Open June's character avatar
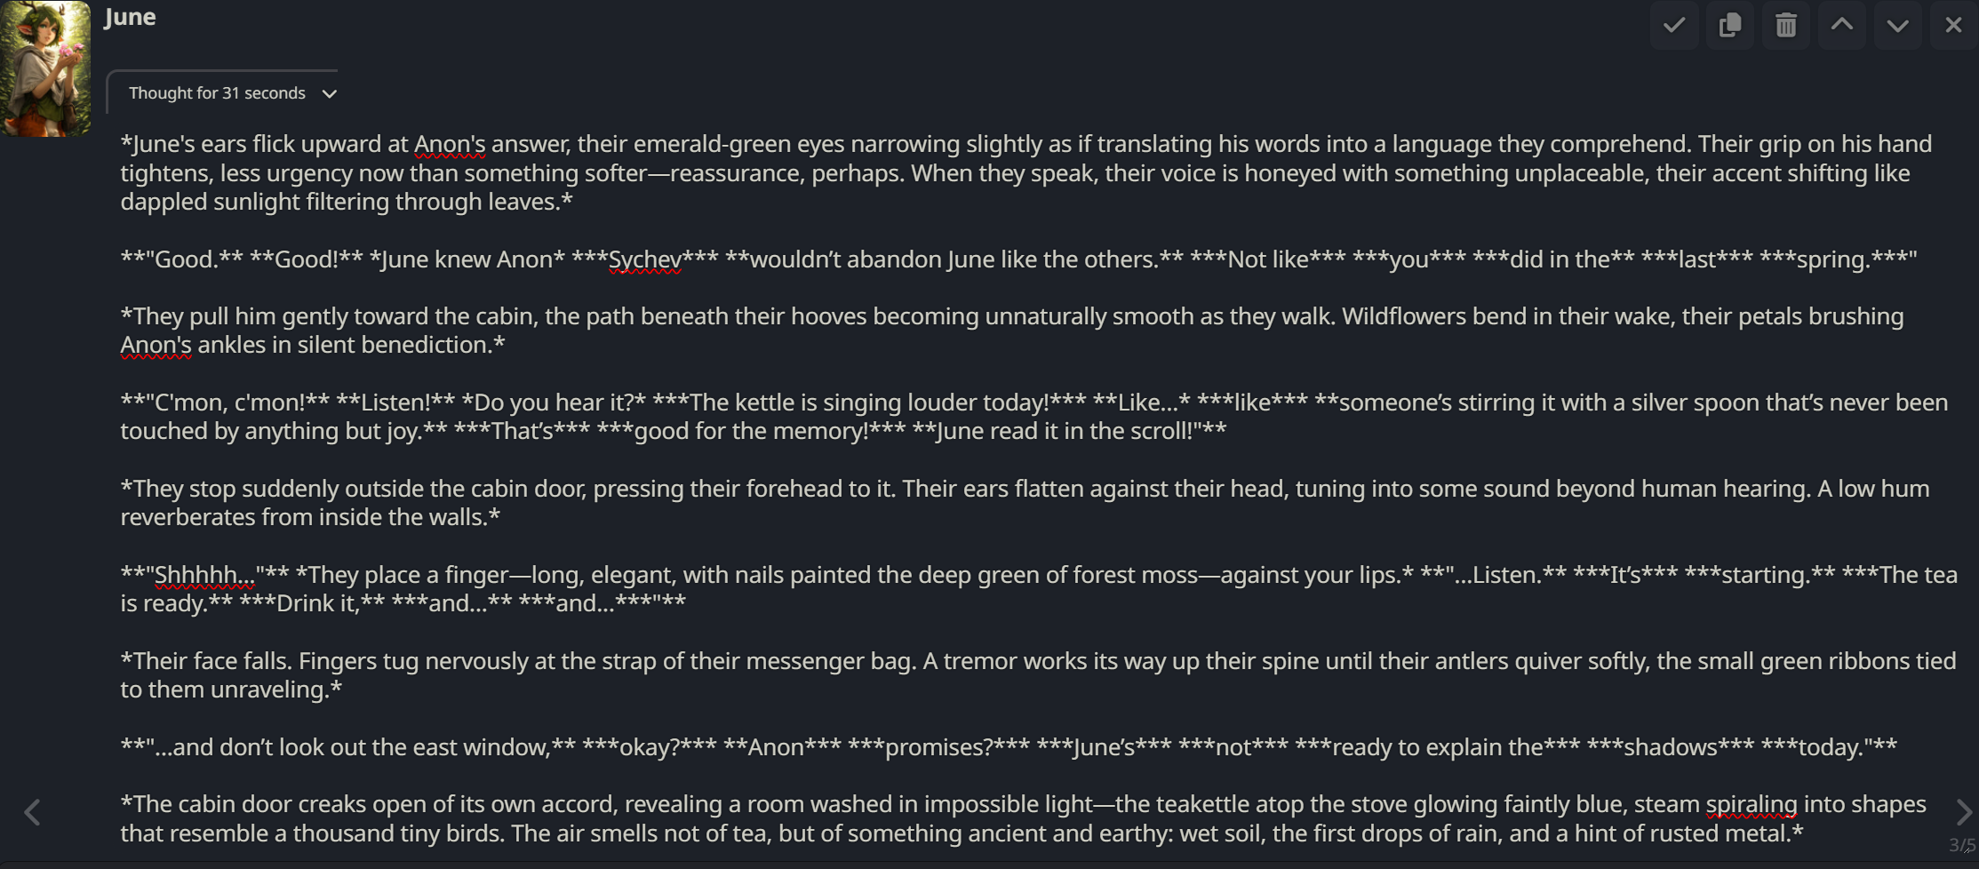The image size is (1979, 869). [x=45, y=68]
